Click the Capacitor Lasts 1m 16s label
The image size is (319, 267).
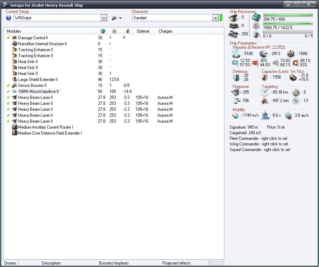(x=283, y=71)
